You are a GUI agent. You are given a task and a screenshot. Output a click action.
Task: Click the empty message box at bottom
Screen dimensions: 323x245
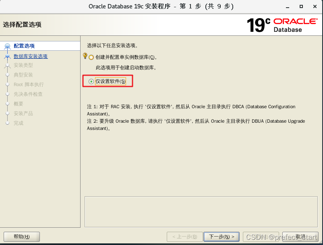[201, 212]
